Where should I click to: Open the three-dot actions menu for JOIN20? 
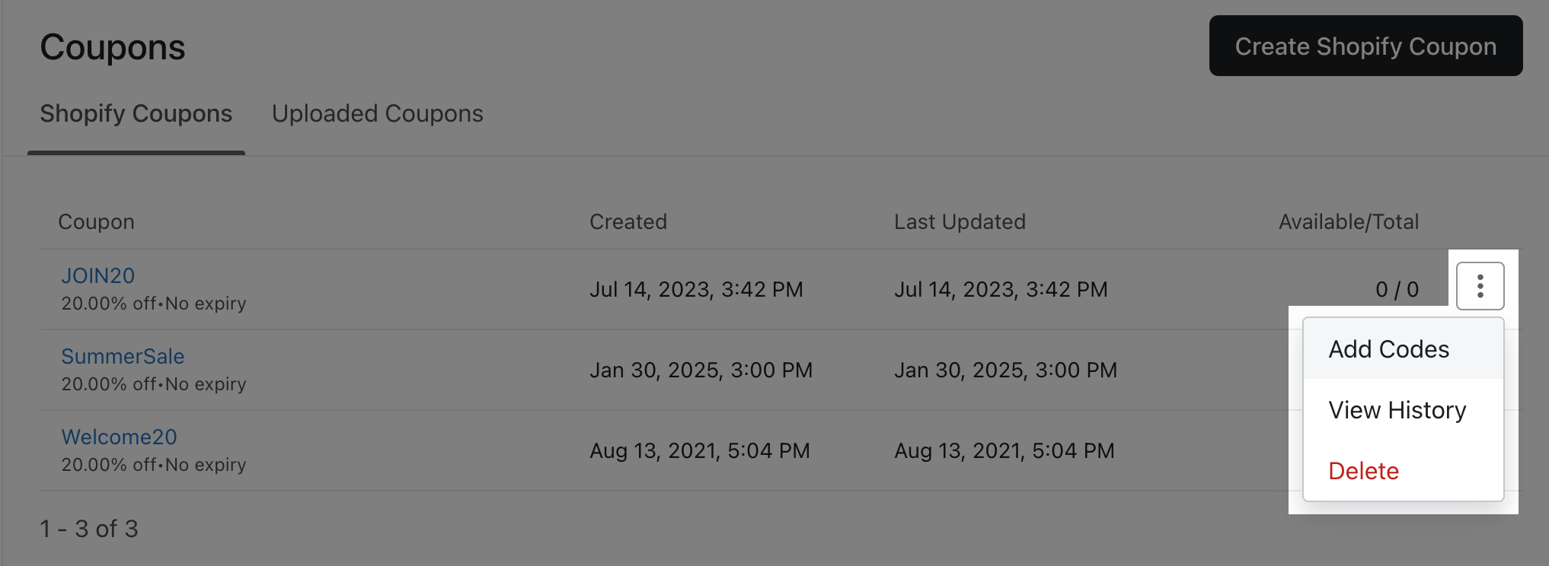[x=1479, y=286]
